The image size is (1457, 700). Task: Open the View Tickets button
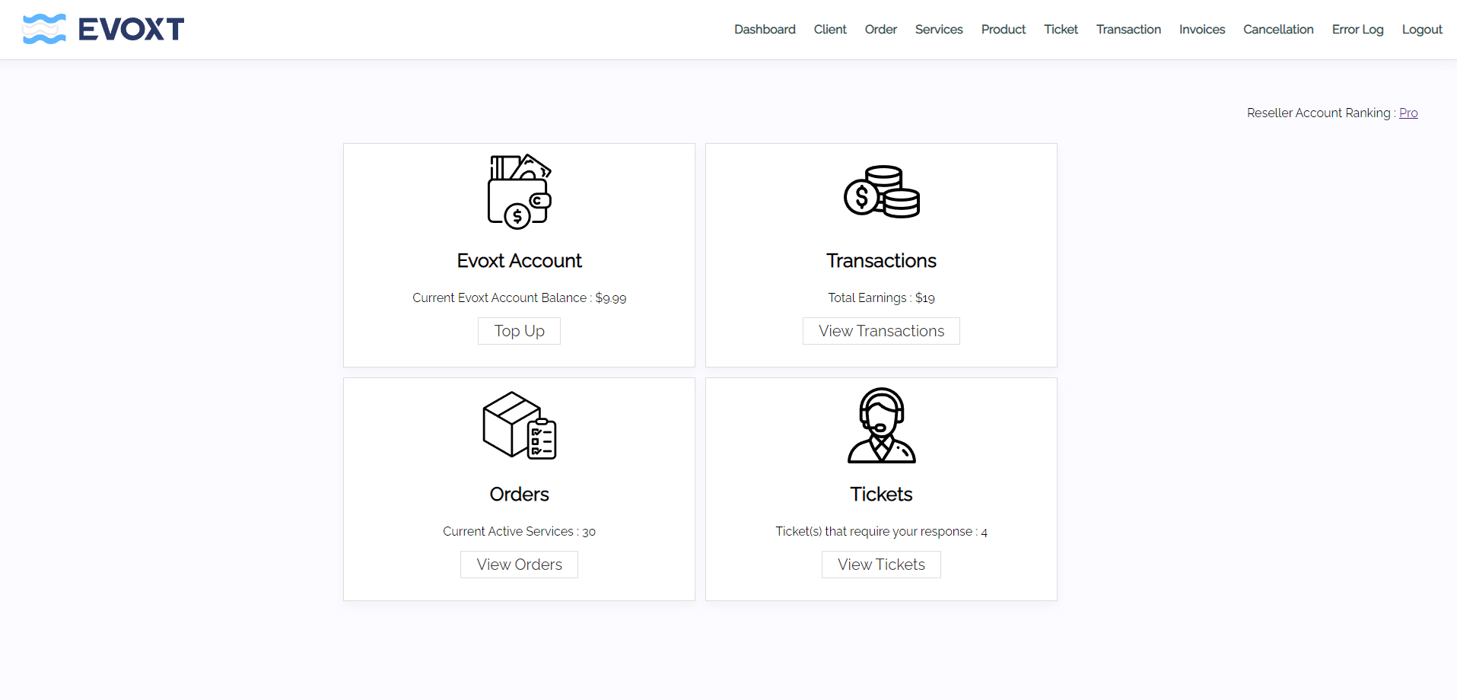coord(881,565)
